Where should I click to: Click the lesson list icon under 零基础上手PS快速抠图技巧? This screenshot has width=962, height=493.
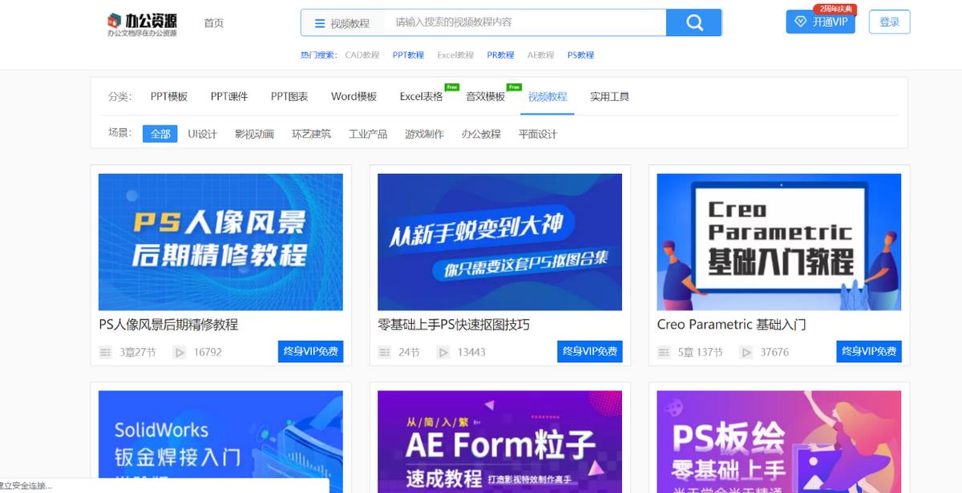[384, 352]
